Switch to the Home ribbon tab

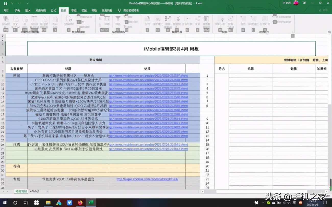pyautogui.click(x=18, y=10)
